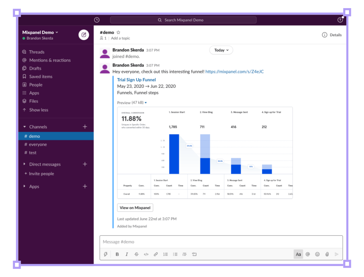The height and width of the screenshot is (277, 364).
Task: Click the View on Mixpanel button
Action: click(135, 208)
